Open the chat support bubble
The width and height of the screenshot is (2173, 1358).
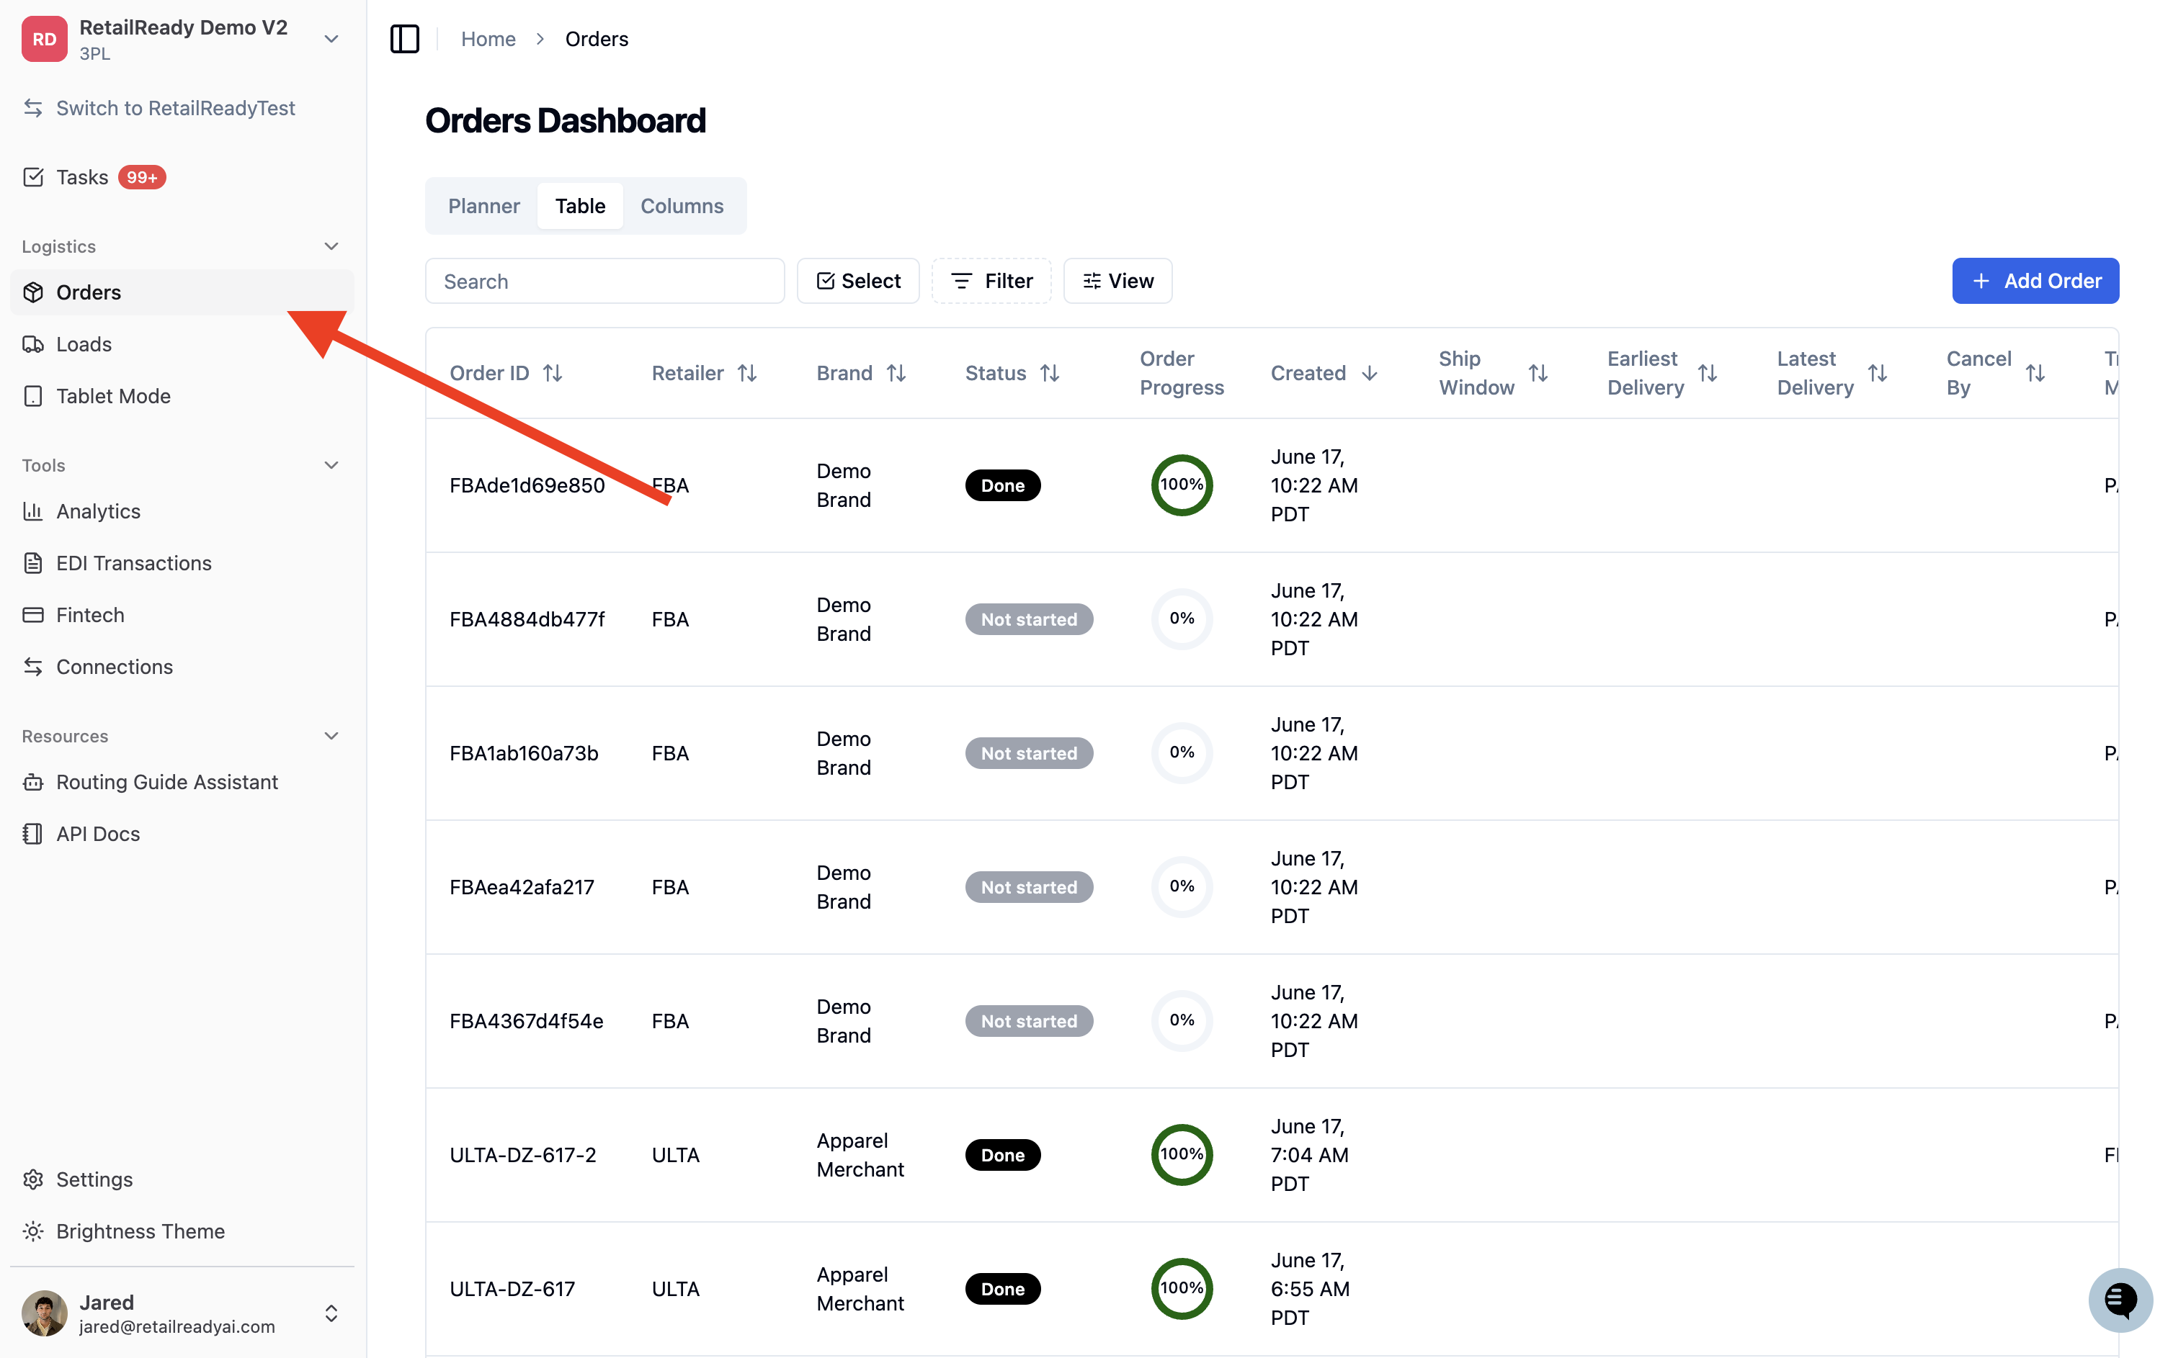click(x=2119, y=1299)
